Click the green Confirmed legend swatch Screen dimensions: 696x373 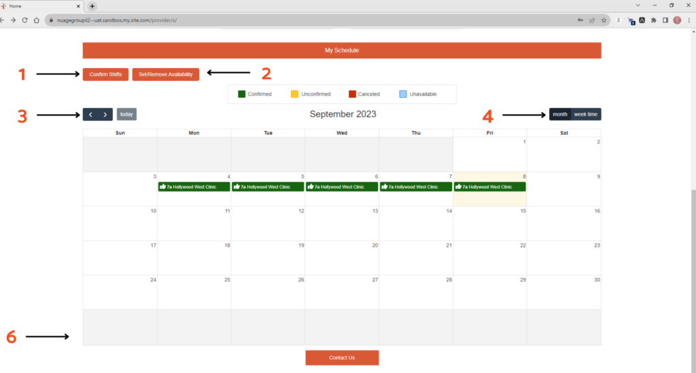[241, 94]
